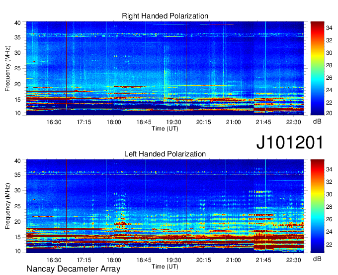Click 20:15 time tick under Right Handed plot
338x275 pixels.
(x=203, y=122)
